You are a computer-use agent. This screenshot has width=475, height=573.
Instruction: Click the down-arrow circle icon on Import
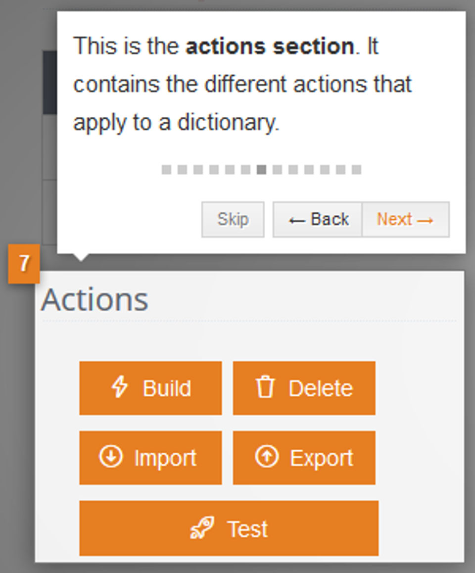tap(110, 457)
